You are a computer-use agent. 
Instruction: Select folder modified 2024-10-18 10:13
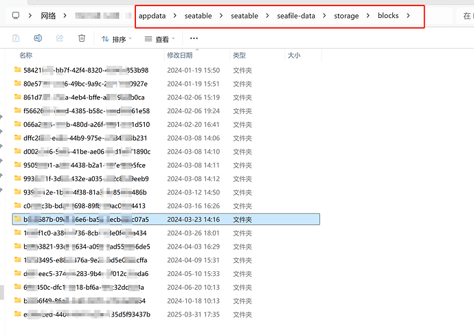tap(166, 301)
